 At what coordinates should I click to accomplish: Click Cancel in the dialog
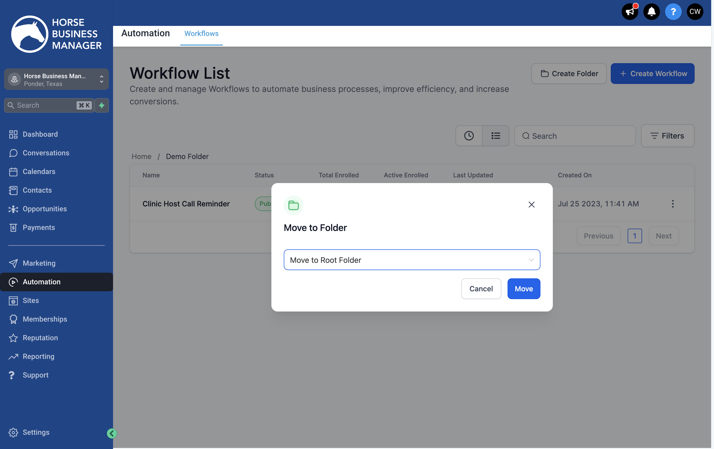[481, 288]
